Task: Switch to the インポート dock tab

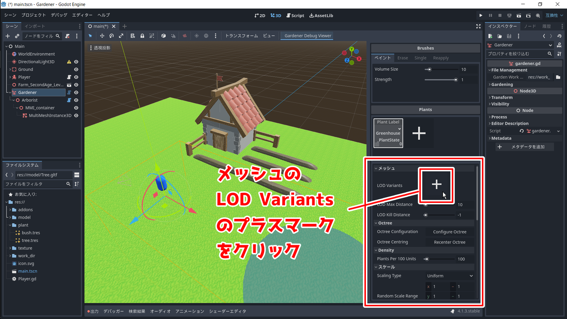Action: click(x=35, y=26)
